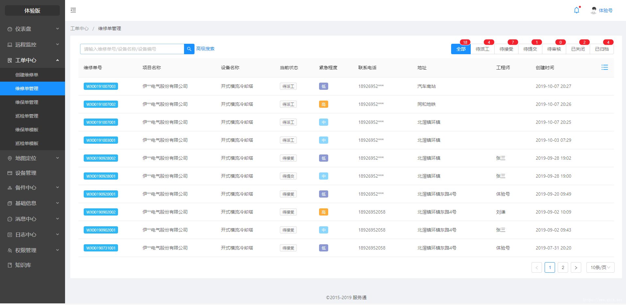
Task: Go to previous page arrow
Action: [537, 267]
